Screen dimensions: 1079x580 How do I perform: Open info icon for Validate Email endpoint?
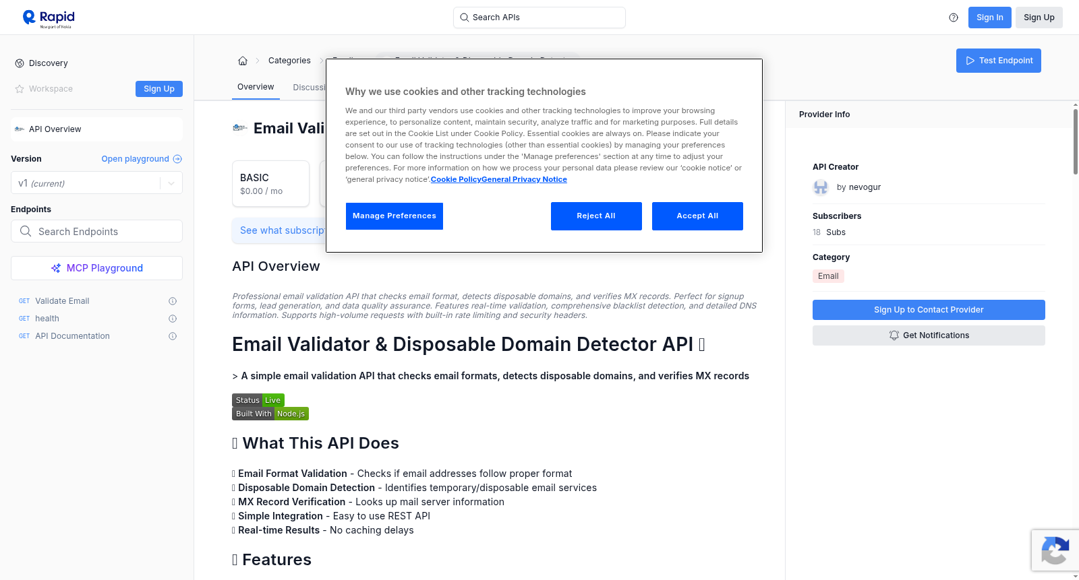point(173,301)
